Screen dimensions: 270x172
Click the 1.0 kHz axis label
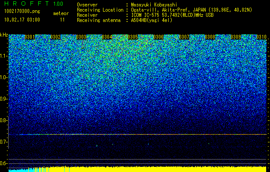[x=4, y=78]
